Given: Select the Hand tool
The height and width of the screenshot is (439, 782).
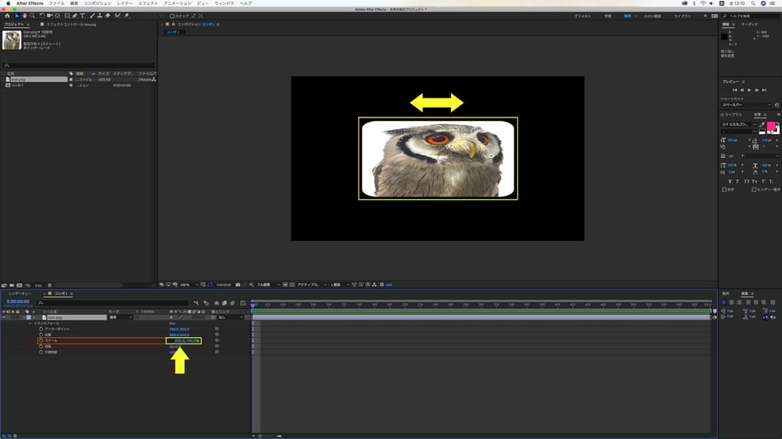Looking at the screenshot, I should pyautogui.click(x=25, y=16).
